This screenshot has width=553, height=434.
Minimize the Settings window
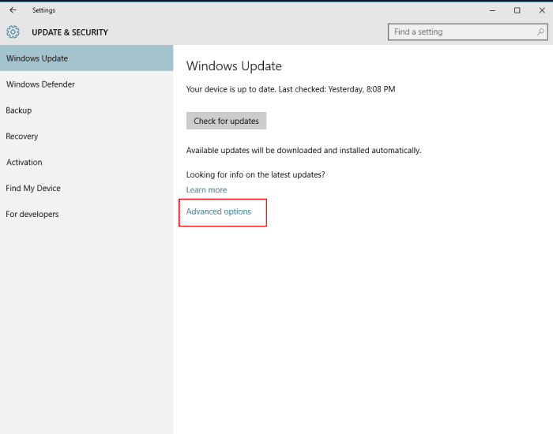pyautogui.click(x=492, y=10)
